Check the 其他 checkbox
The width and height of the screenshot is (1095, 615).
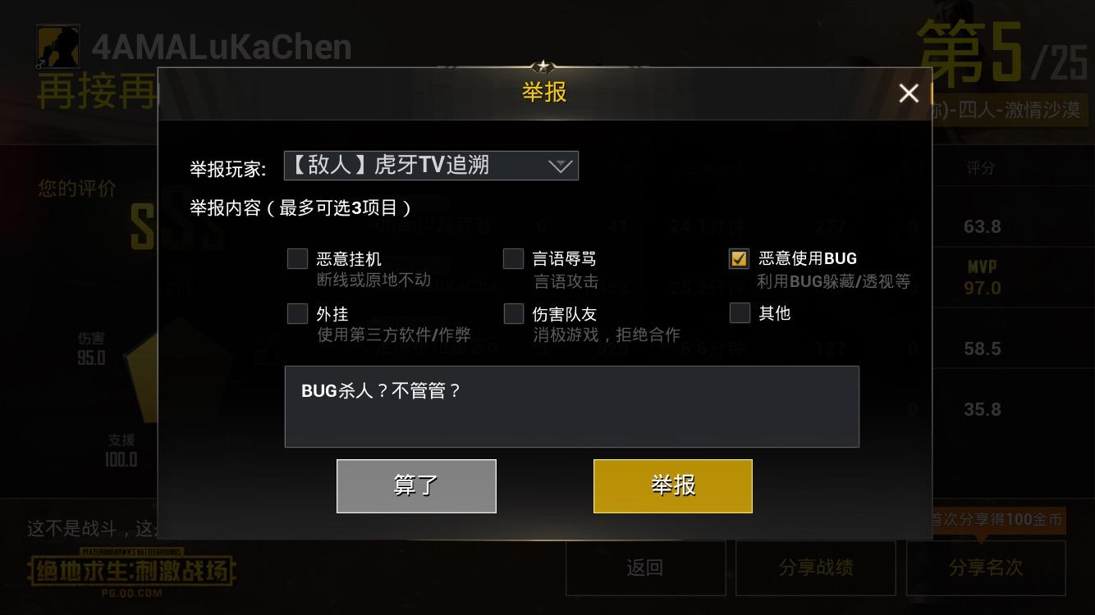click(x=739, y=312)
